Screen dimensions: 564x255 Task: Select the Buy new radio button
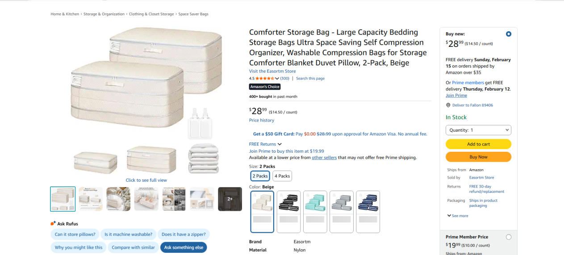click(x=508, y=34)
